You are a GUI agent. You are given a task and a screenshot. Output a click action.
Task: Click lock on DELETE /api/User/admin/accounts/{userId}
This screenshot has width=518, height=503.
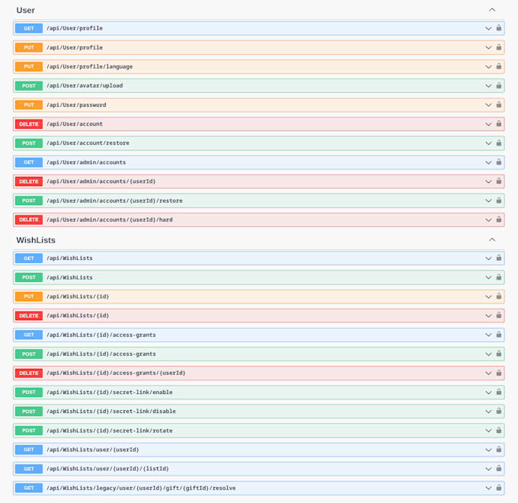498,181
